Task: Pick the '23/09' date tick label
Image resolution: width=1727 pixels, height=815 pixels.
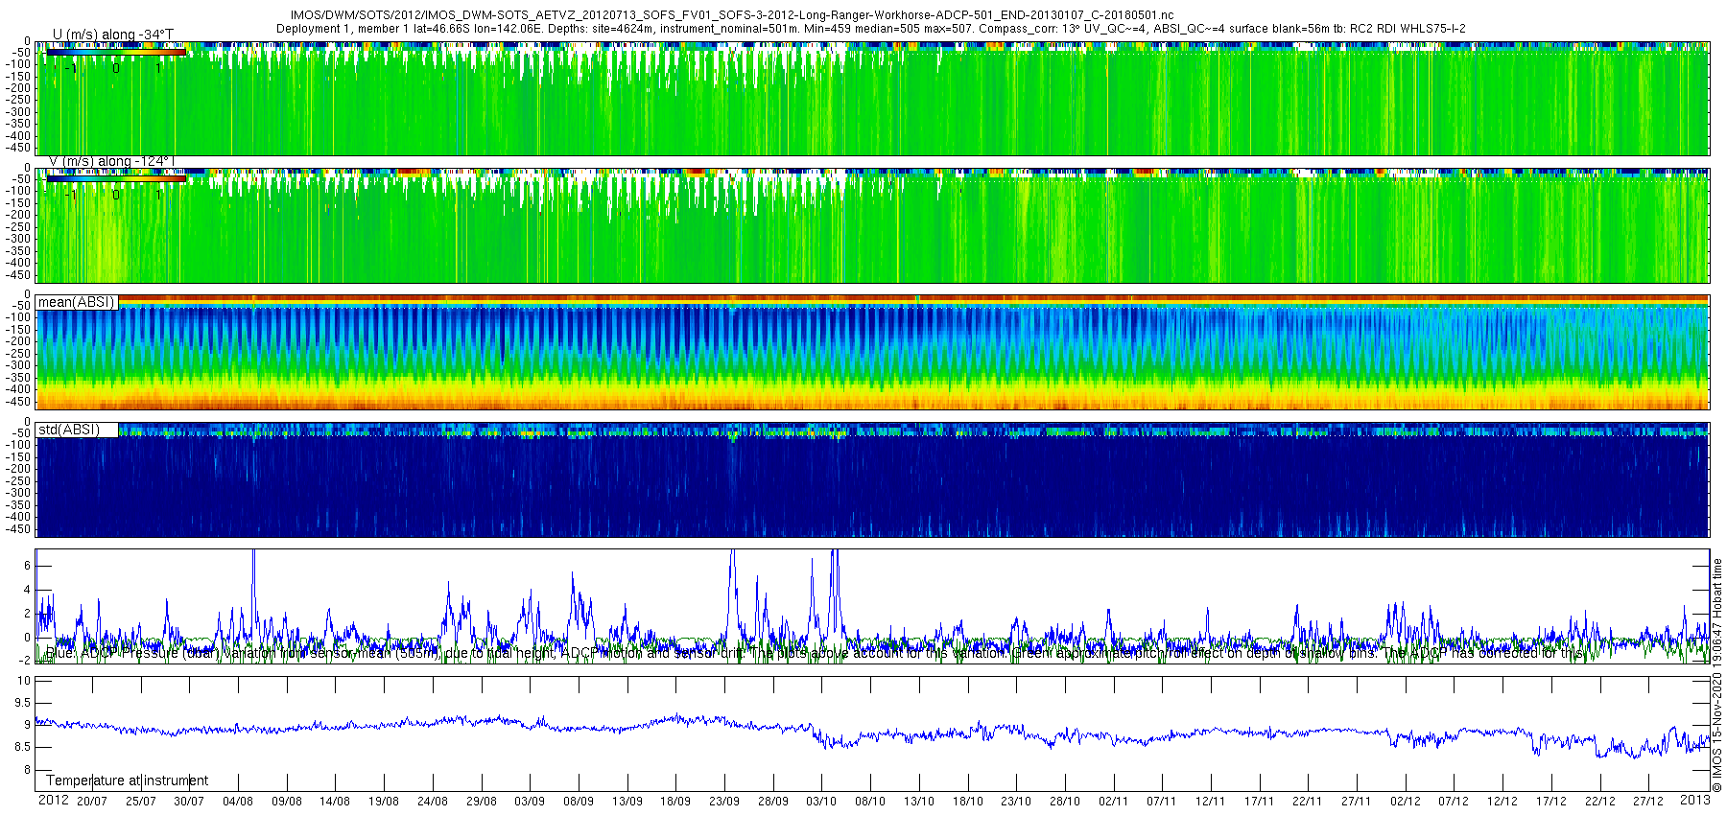Action: (724, 802)
